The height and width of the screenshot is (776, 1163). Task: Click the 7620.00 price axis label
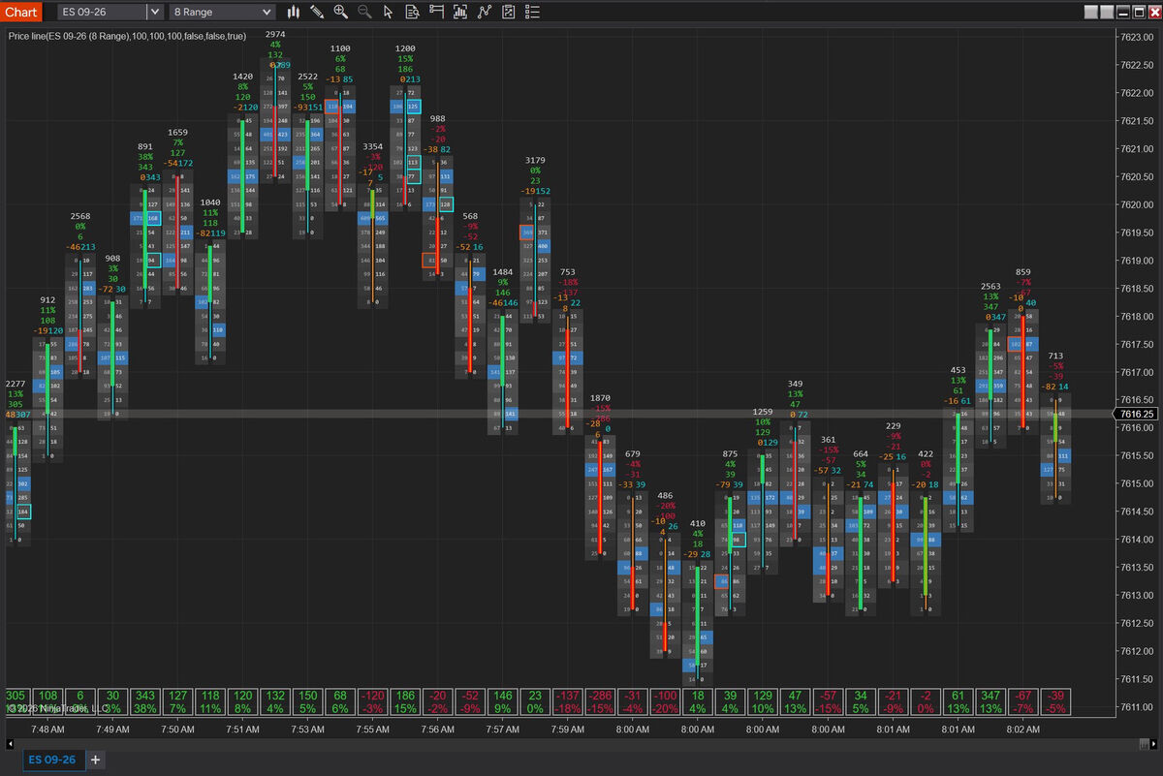[x=1136, y=204]
